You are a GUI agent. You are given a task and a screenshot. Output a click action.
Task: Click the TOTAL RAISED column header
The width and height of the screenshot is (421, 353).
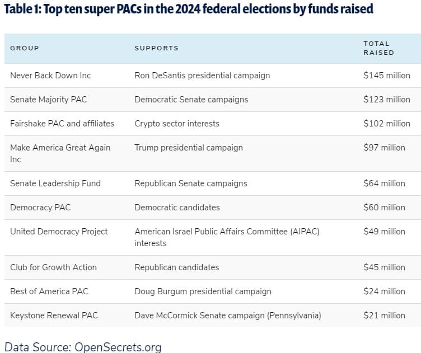pos(378,48)
